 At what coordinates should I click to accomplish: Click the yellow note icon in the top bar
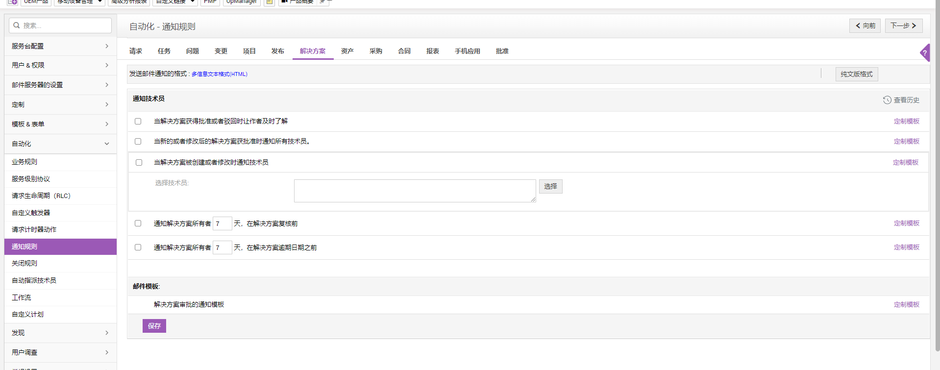click(269, 2)
